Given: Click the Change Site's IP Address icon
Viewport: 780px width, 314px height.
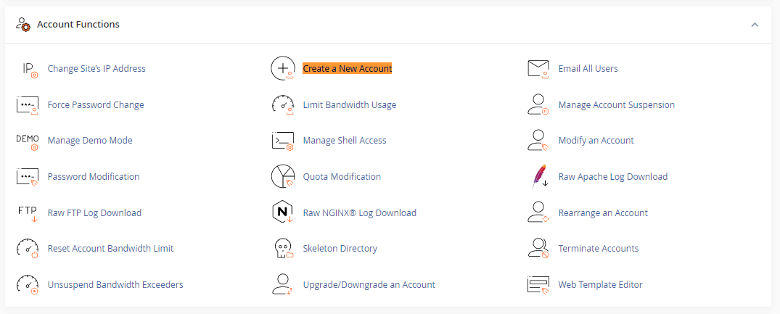Looking at the screenshot, I should 27,69.
